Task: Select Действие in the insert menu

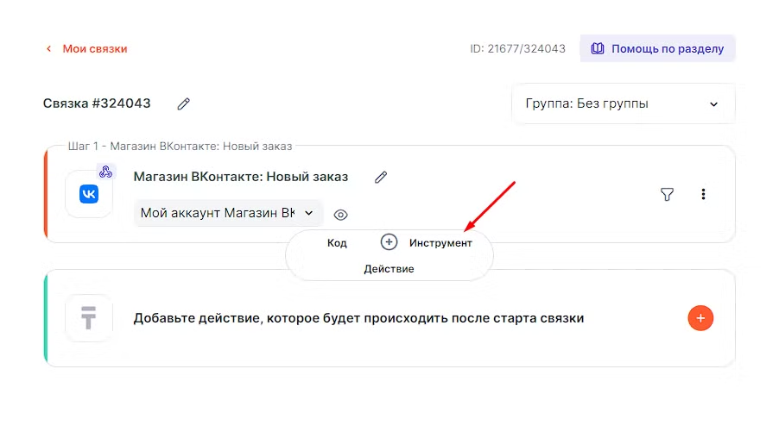Action: (389, 269)
